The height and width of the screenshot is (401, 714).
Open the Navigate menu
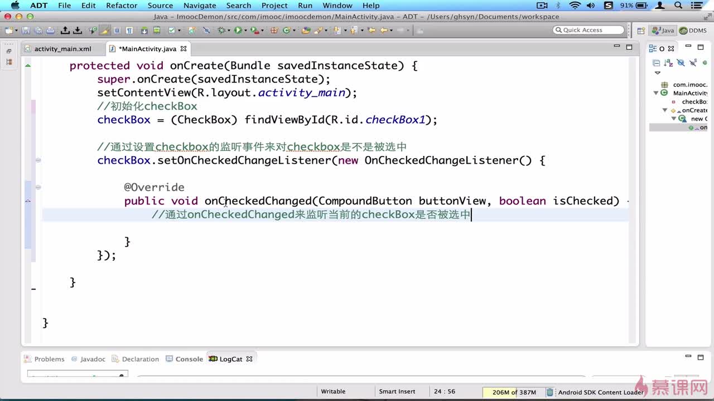click(x=200, y=6)
